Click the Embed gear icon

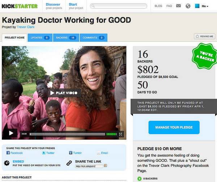[x=7, y=163]
